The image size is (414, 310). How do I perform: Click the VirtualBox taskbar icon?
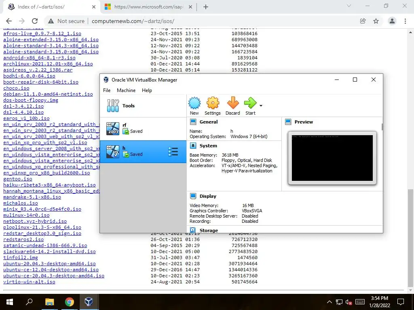point(89,302)
